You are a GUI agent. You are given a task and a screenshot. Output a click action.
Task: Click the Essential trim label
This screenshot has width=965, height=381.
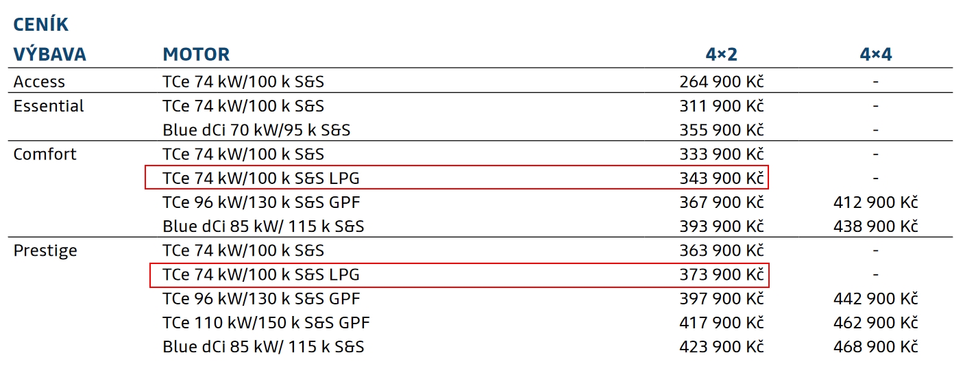point(49,106)
